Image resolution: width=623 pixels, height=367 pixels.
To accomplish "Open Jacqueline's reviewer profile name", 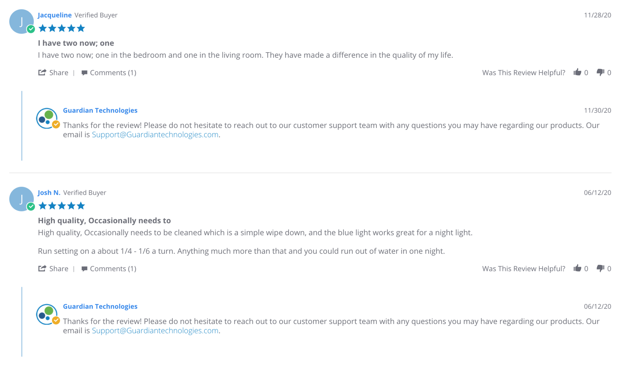I will point(55,15).
